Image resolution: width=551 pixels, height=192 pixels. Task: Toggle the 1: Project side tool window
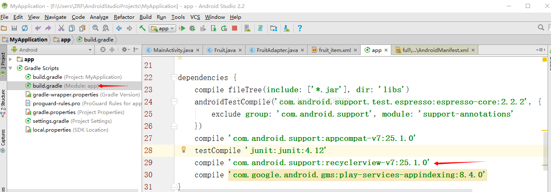[x=3, y=64]
